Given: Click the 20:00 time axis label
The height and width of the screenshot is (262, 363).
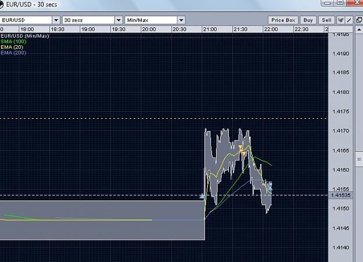Looking at the screenshot, I should coord(149,30).
